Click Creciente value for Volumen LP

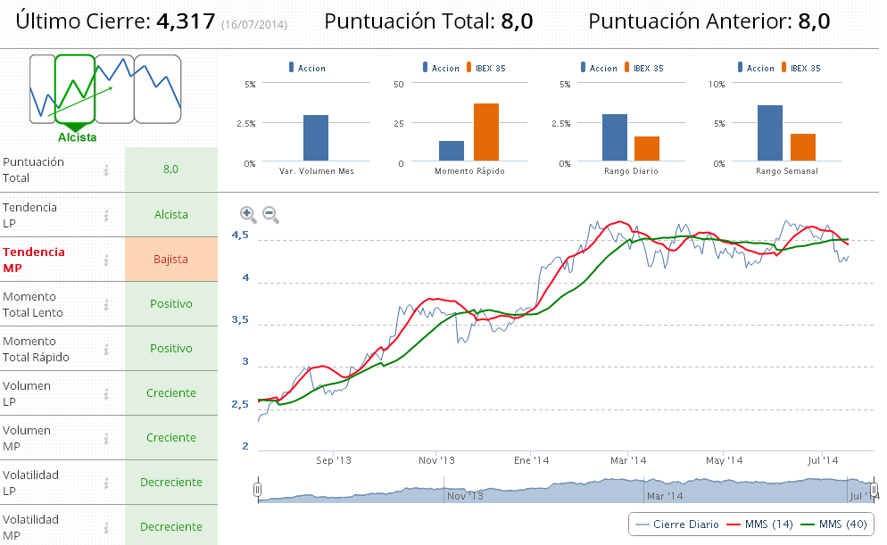point(170,393)
